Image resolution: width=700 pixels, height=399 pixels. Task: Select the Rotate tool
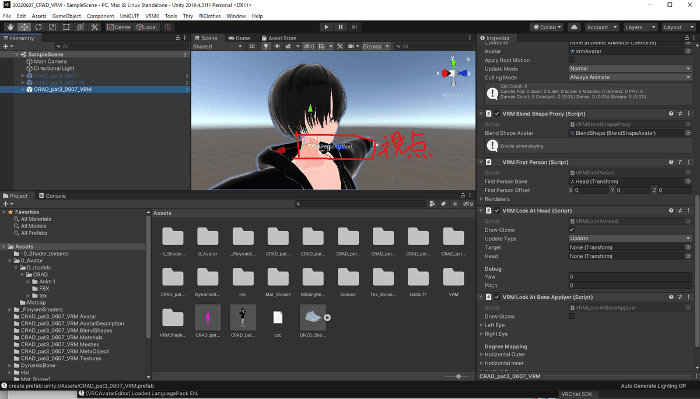38,27
